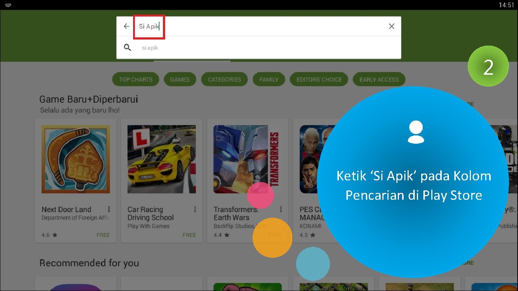Open the Next Door Land app icon

76,159
